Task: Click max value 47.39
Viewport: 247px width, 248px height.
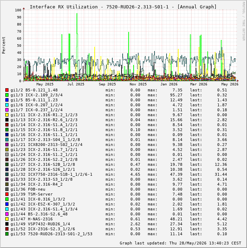Action: click(176, 174)
